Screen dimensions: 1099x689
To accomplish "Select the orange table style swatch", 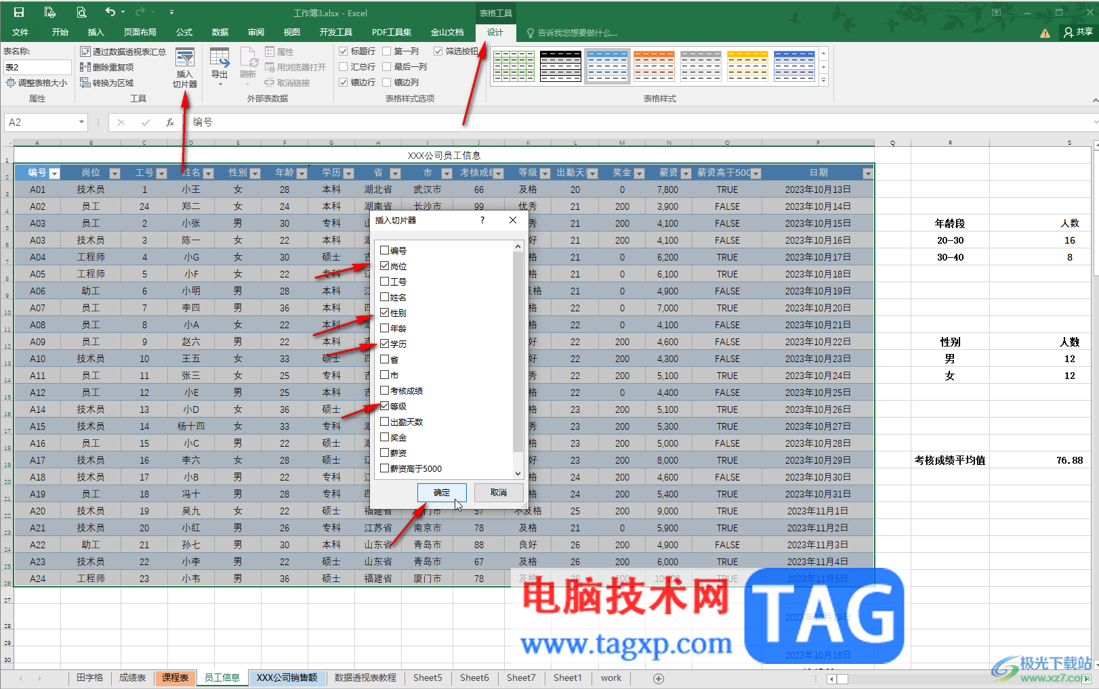I will pyautogui.click(x=654, y=66).
